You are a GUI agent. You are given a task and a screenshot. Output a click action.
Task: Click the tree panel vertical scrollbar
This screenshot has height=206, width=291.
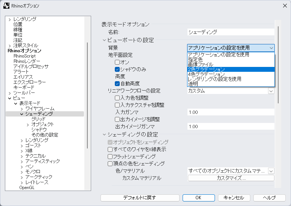point(87,95)
